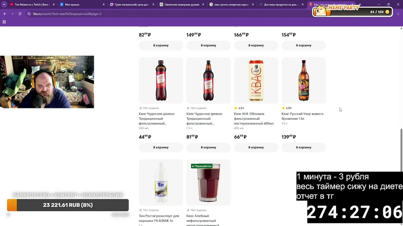This screenshot has height=226, width=403.
Task: Open the apps grid in bookmarks bar
Action: tap(4, 22)
